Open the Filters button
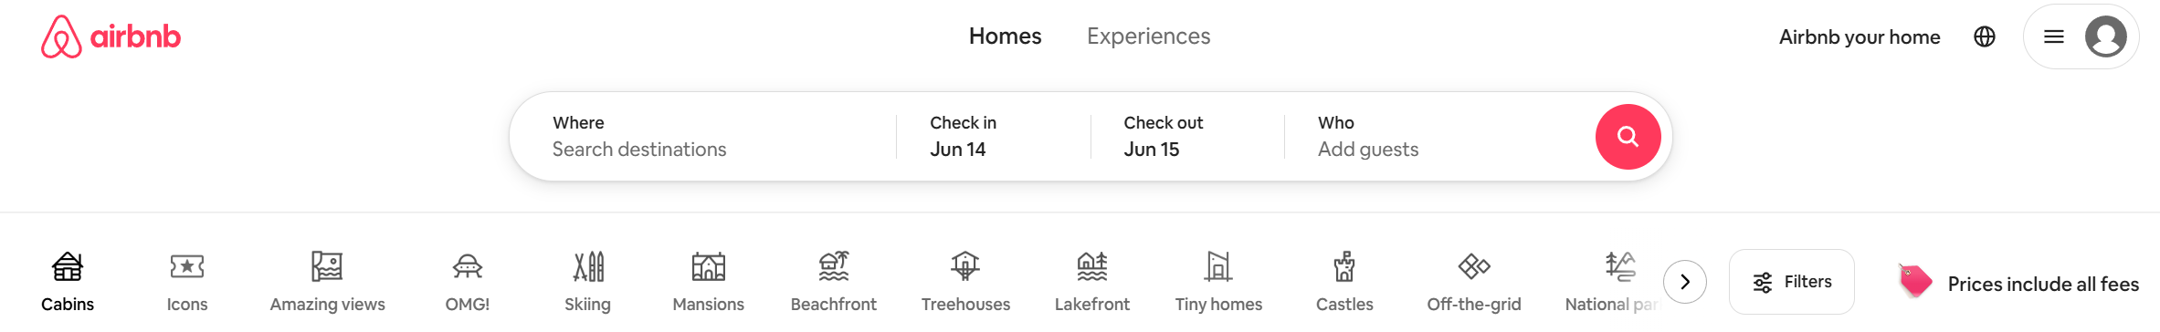Image resolution: width=2160 pixels, height=332 pixels. pos(1792,282)
